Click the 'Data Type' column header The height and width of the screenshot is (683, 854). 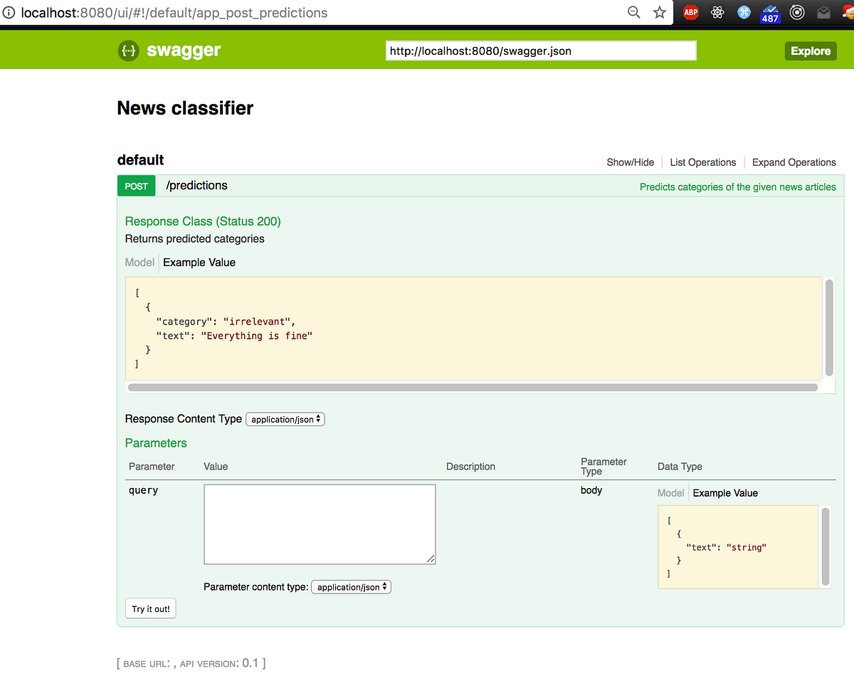click(680, 467)
